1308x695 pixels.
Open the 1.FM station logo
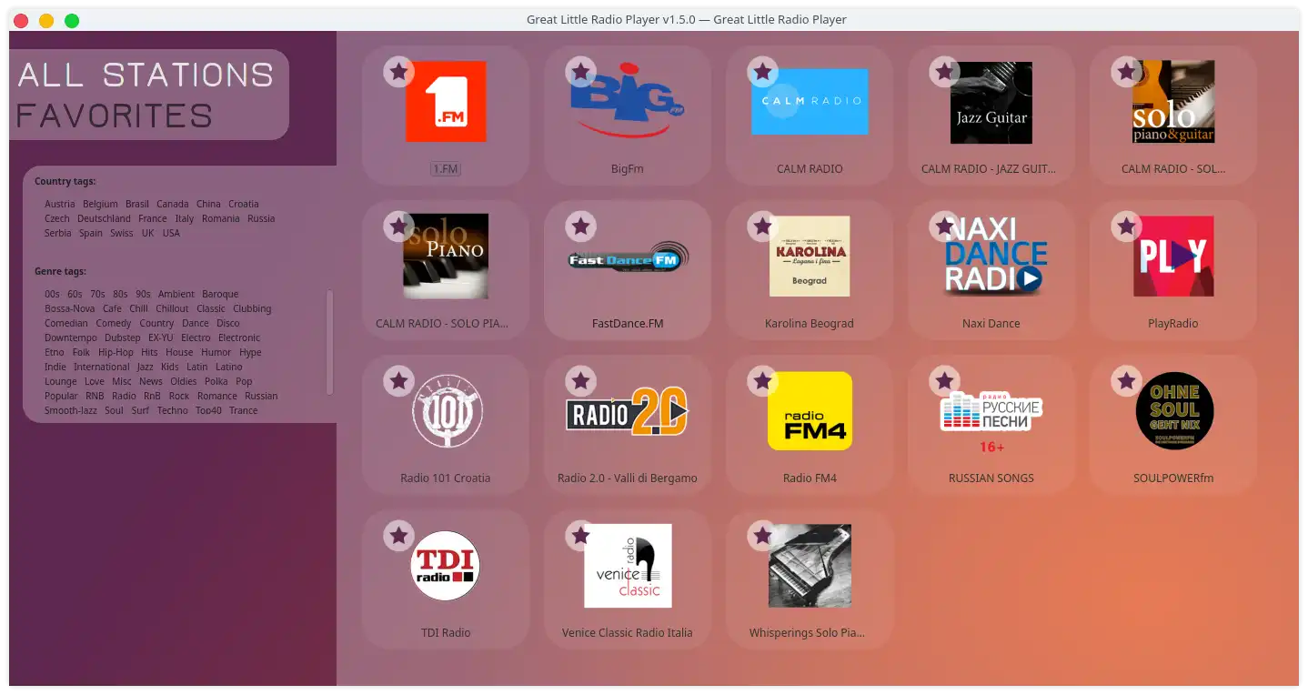(x=446, y=101)
